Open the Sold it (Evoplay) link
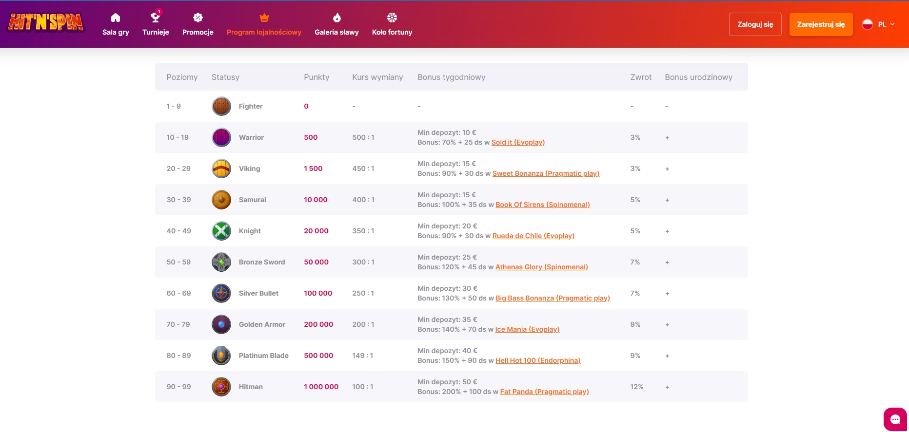 [518, 142]
